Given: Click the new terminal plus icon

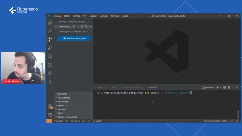Looking at the screenshot, I should (x=217, y=87).
